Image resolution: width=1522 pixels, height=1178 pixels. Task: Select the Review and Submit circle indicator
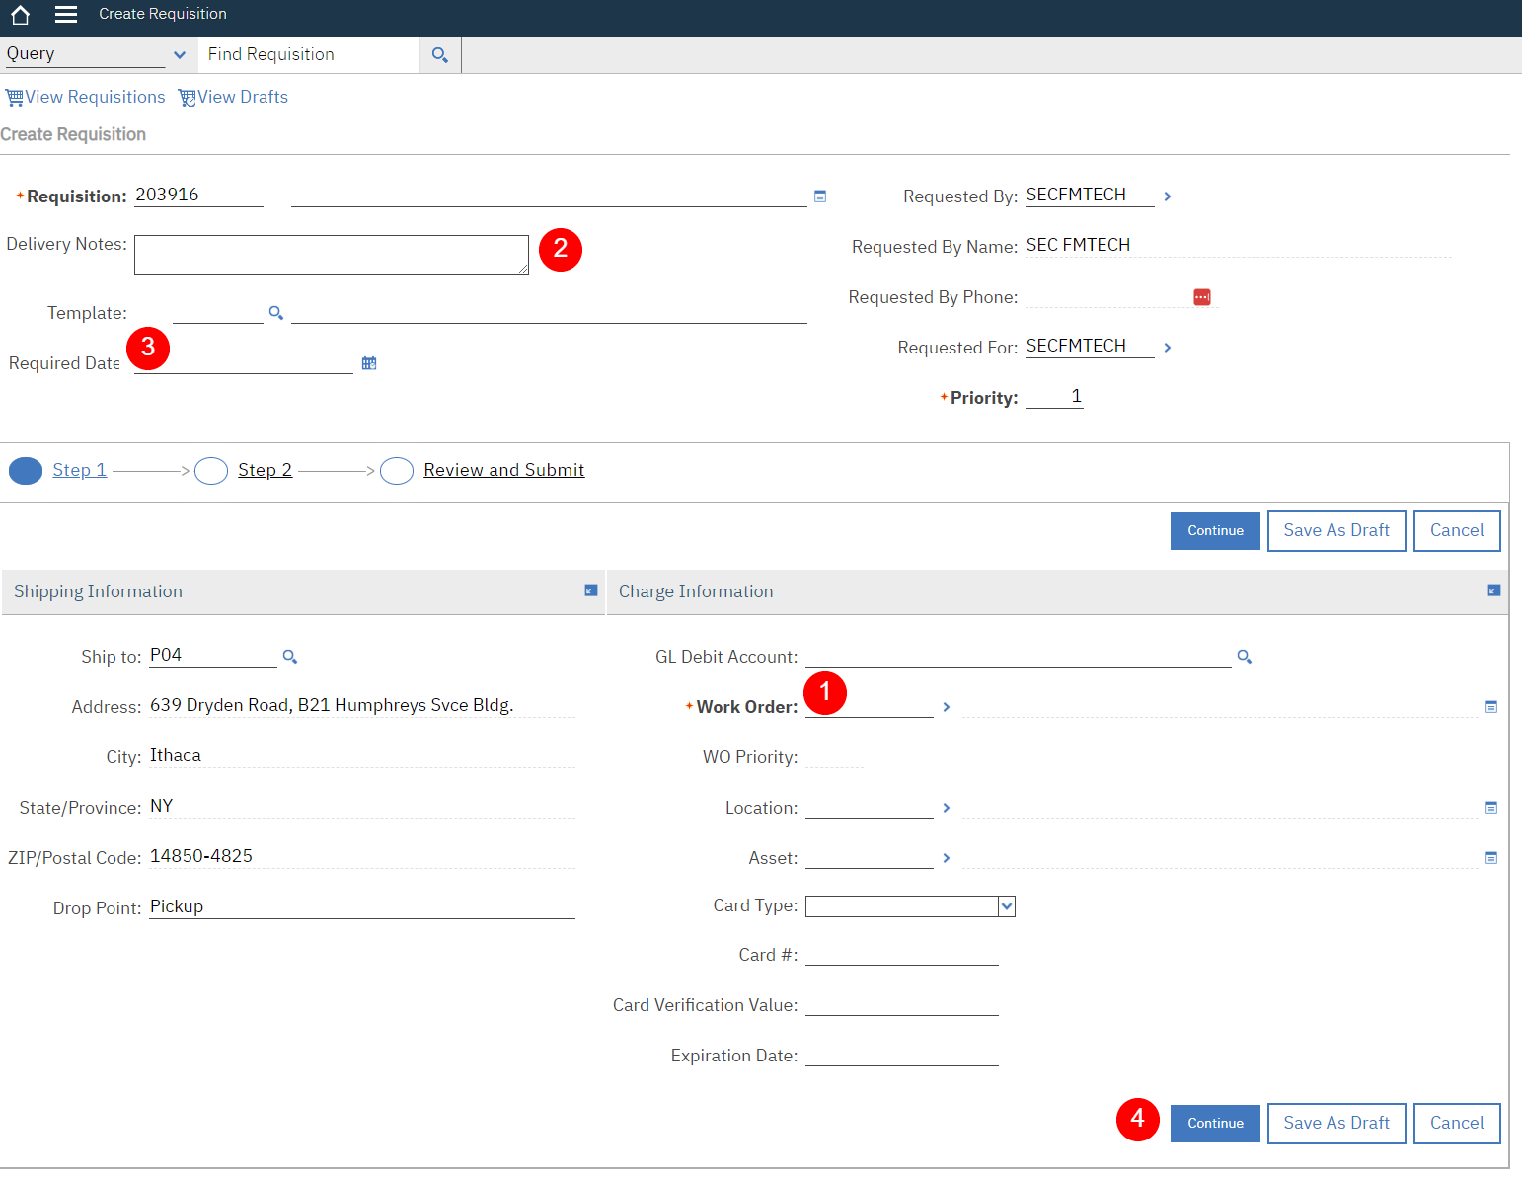(397, 471)
